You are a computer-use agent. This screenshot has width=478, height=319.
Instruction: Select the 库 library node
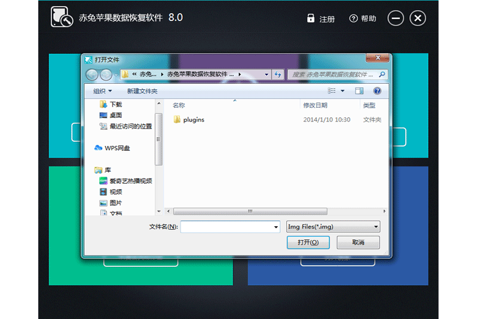[103, 170]
